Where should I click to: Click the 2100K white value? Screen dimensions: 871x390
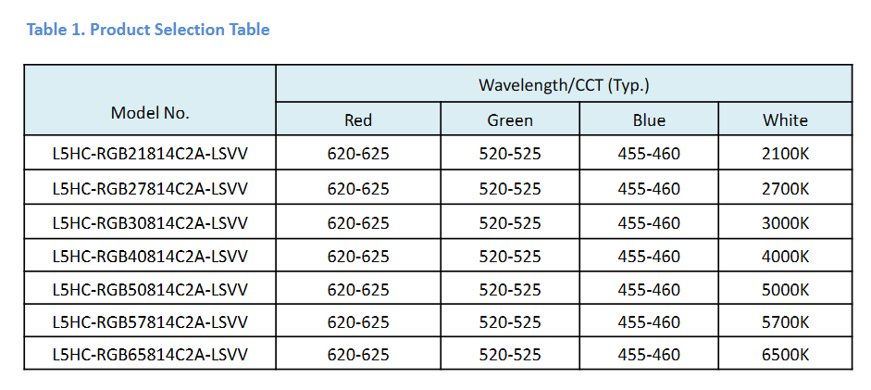[x=785, y=154]
